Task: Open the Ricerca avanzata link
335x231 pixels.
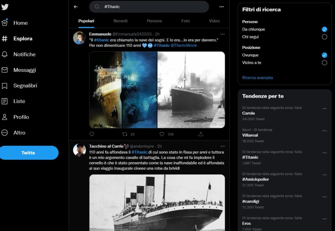Action: [257, 78]
